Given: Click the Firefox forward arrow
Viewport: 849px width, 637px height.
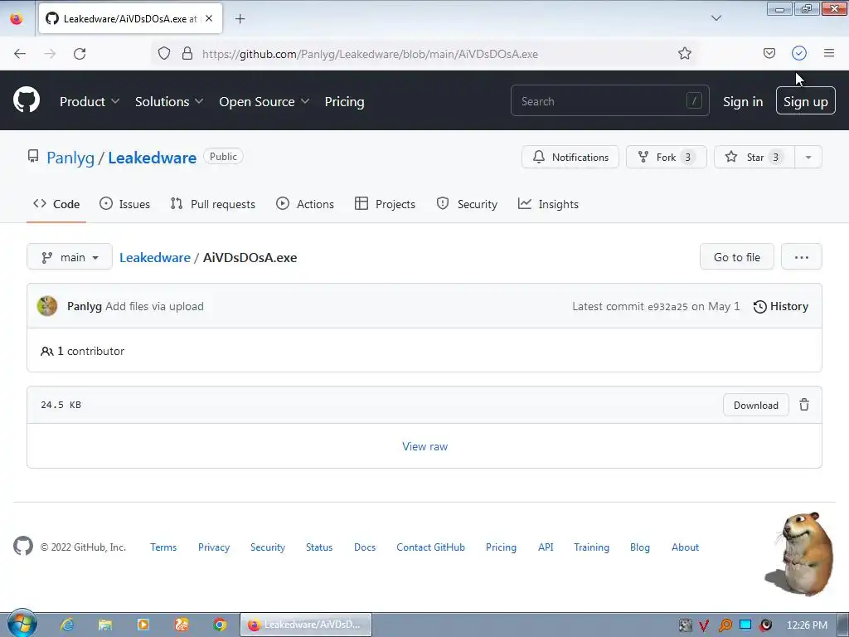Looking at the screenshot, I should pyautogui.click(x=50, y=54).
